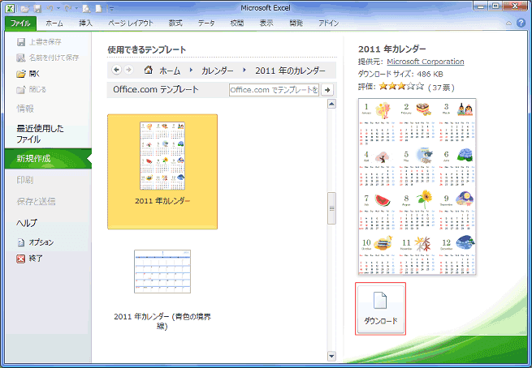Click the (37 票) vote count text

[x=441, y=88]
